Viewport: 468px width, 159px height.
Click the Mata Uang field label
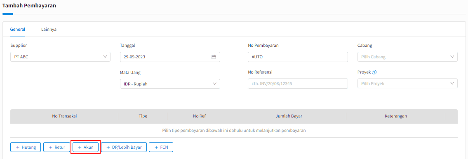click(130, 72)
